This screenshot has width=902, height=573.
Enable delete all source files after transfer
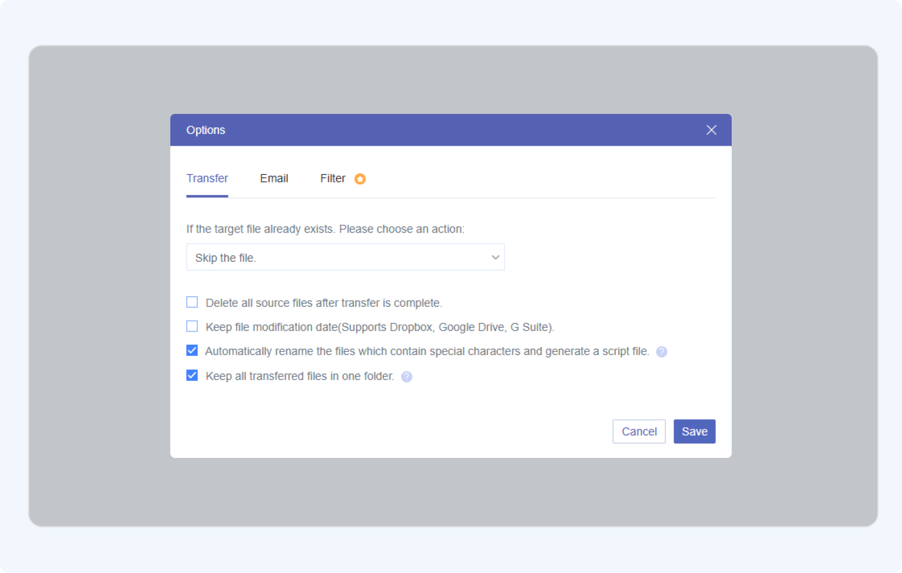tap(192, 302)
